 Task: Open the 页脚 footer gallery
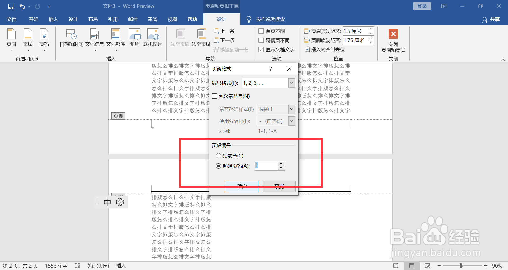click(x=28, y=40)
